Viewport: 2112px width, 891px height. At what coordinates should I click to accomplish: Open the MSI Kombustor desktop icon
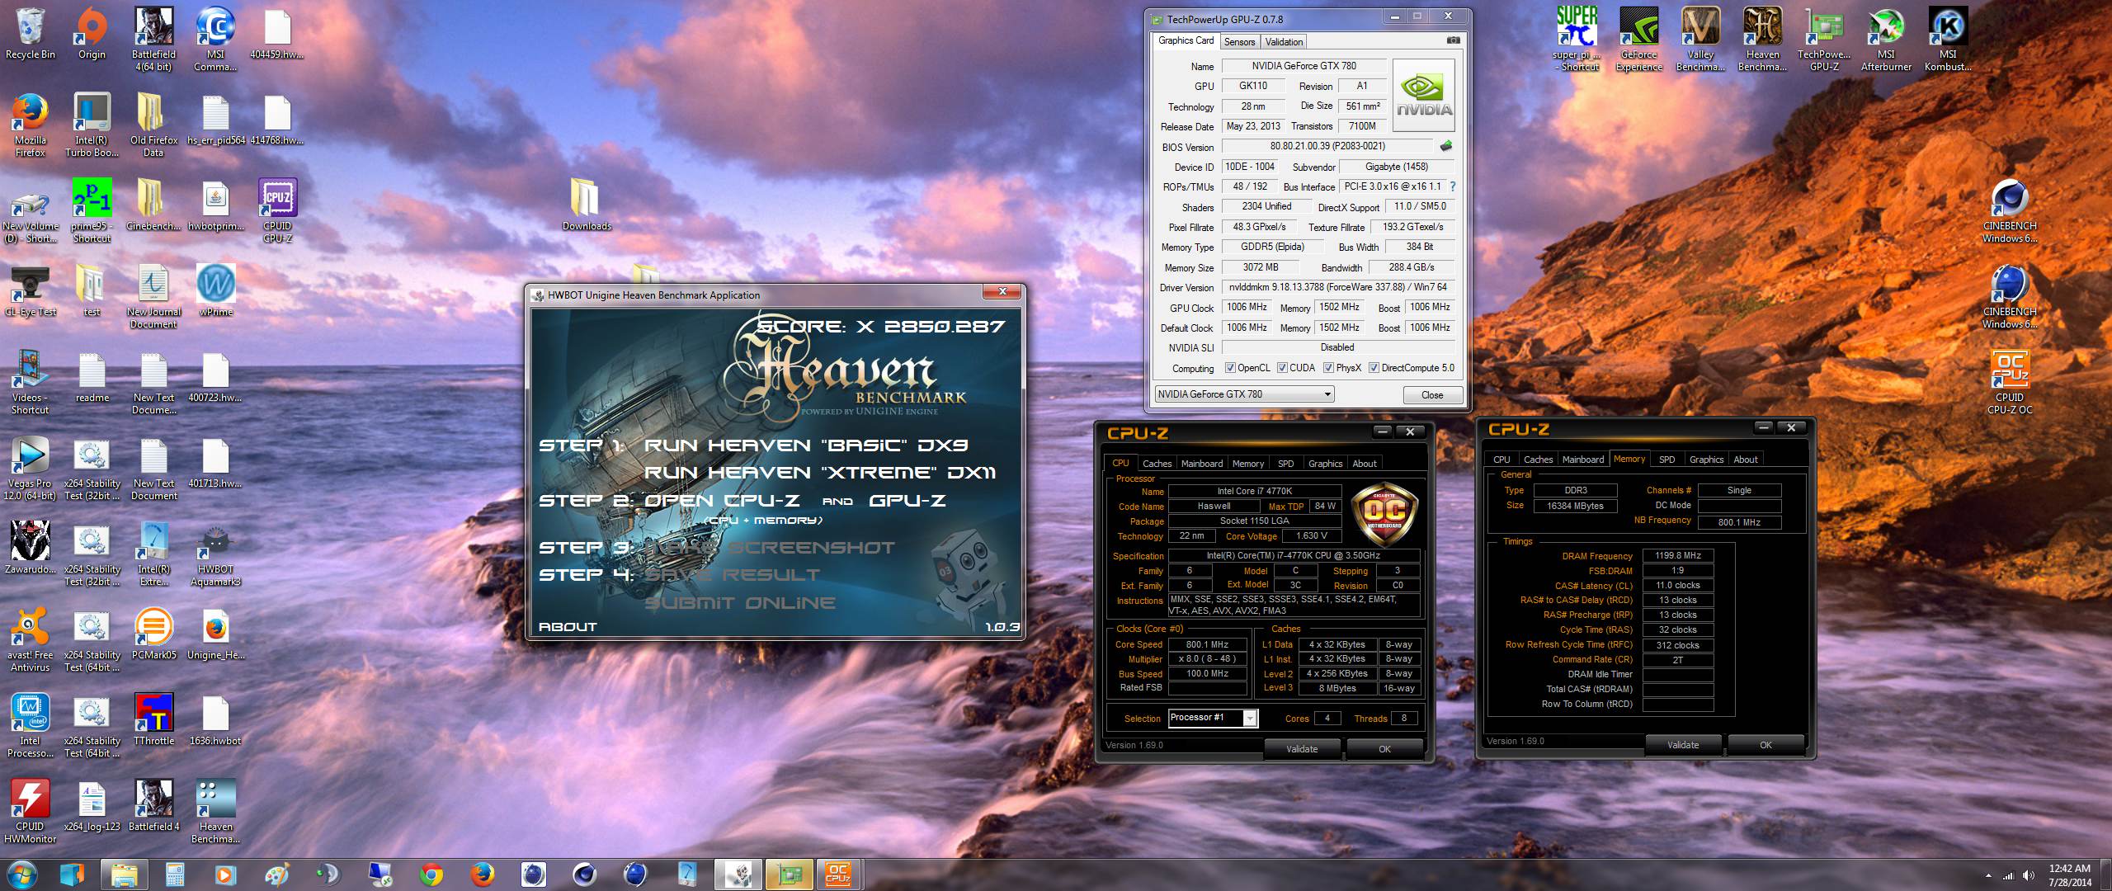coord(1948,39)
